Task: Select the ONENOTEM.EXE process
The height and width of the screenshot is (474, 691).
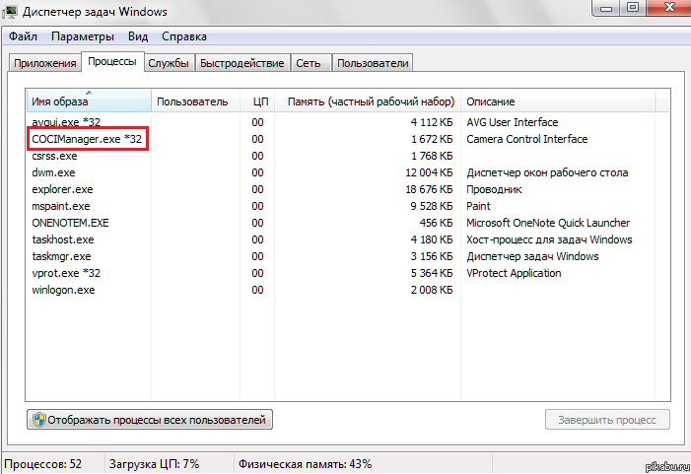Action: [x=71, y=223]
